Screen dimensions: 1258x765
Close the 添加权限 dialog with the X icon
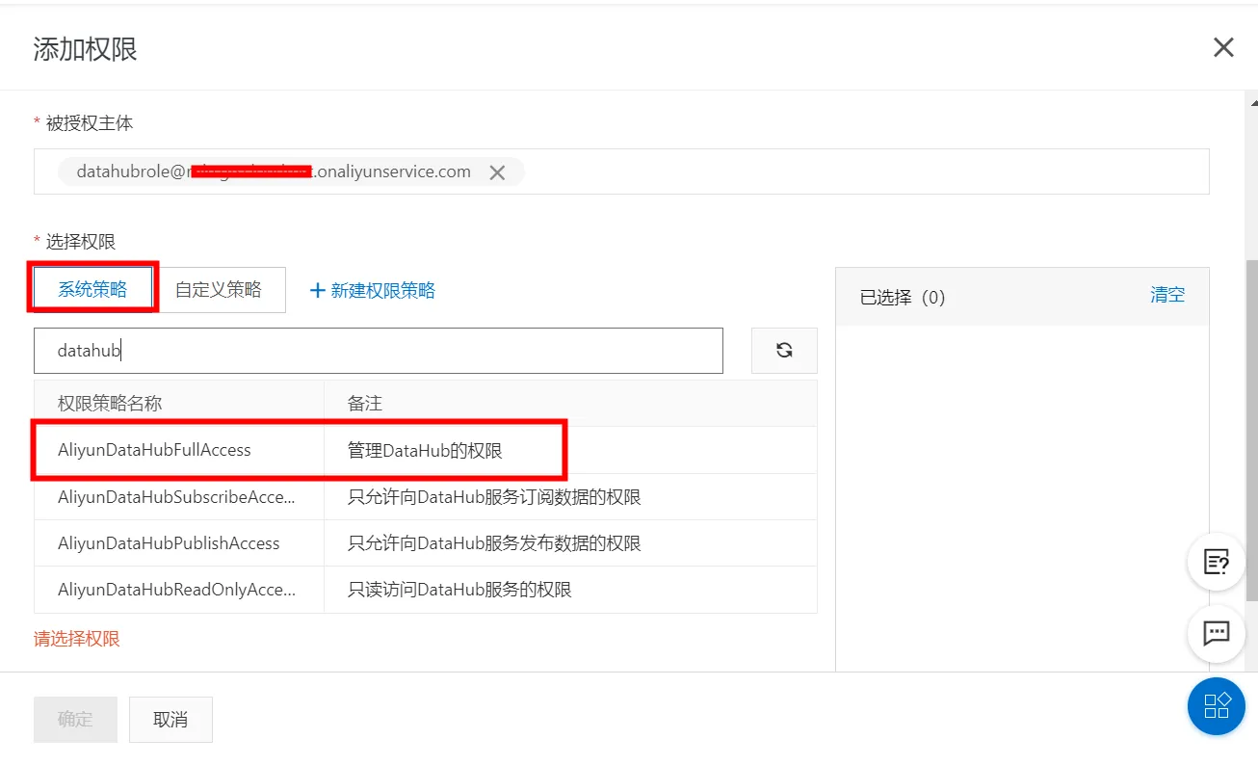point(1223,47)
